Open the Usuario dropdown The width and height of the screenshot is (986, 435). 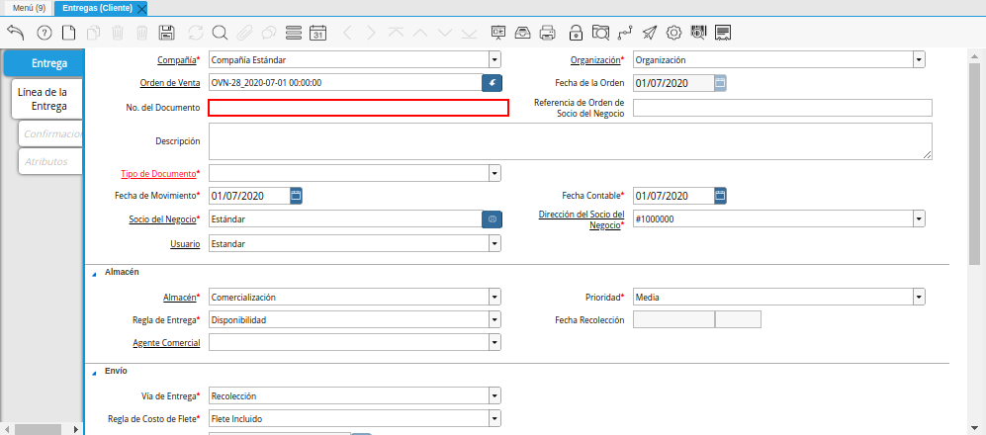tap(494, 243)
